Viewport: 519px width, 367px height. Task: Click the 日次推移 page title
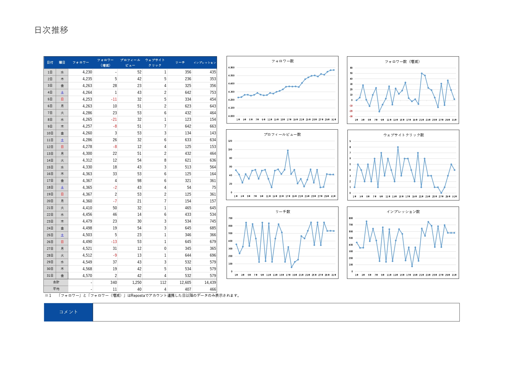pyautogui.click(x=51, y=30)
